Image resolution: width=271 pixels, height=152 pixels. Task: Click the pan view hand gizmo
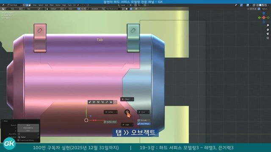[x=268, y=30]
